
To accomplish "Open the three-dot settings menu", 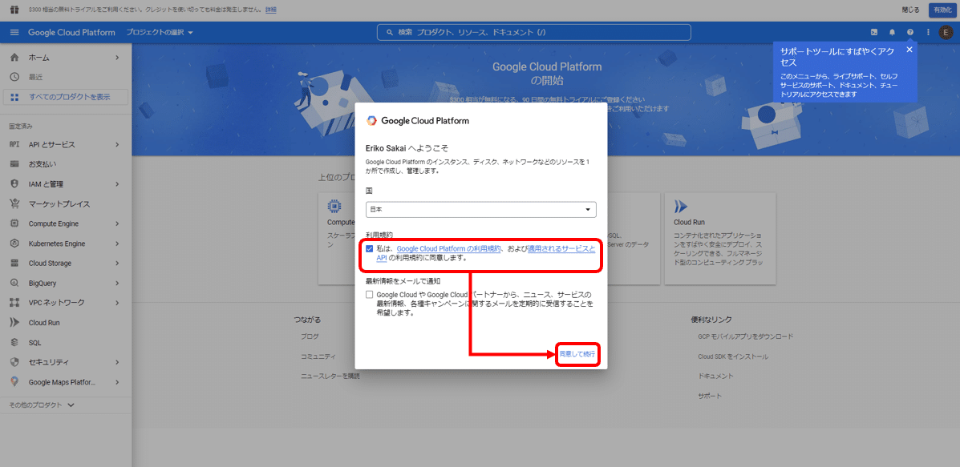I will [x=928, y=32].
